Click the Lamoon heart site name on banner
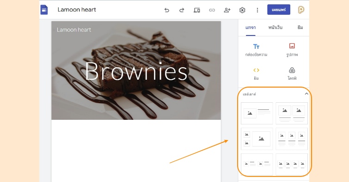The image size is (349, 182). (x=74, y=30)
